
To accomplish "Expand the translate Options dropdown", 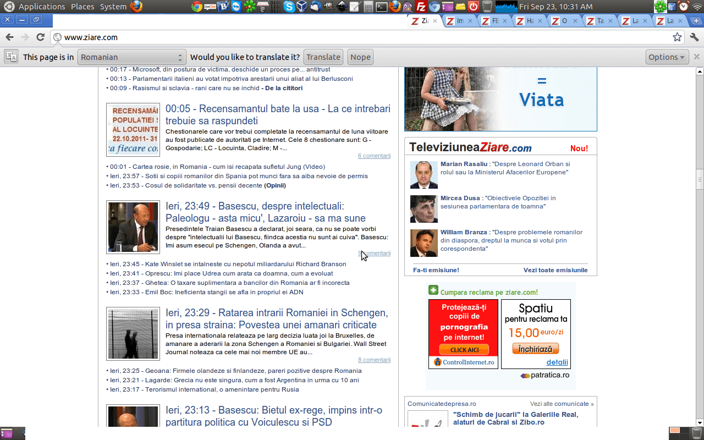I will tap(667, 57).
